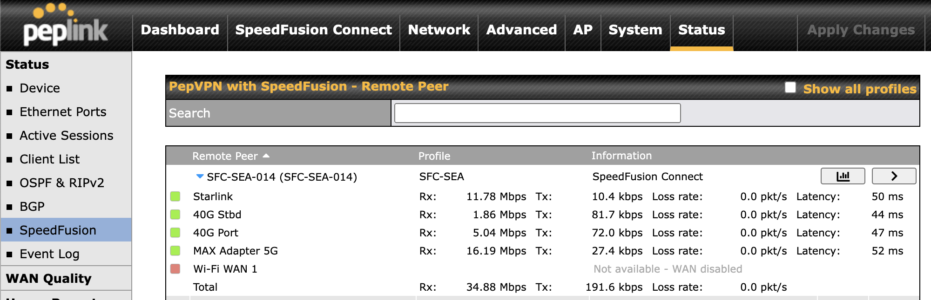Click the Search input field

[x=537, y=112]
